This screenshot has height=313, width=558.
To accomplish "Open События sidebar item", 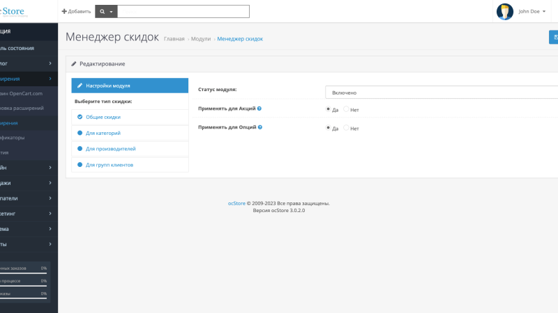I will [29, 152].
